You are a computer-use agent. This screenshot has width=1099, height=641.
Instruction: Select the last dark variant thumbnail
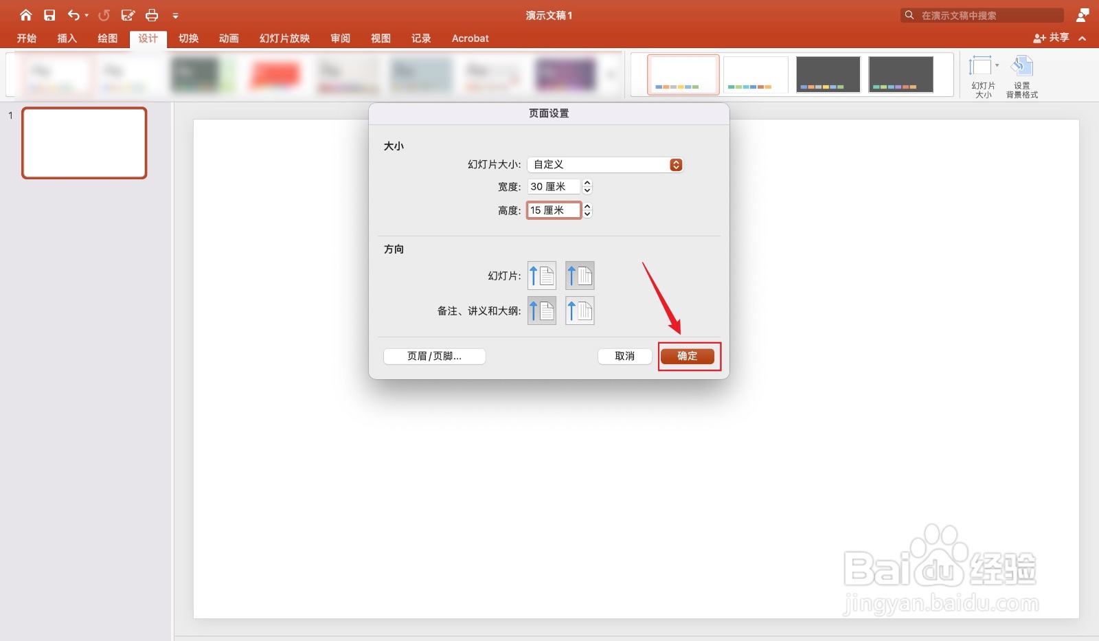tap(900, 74)
